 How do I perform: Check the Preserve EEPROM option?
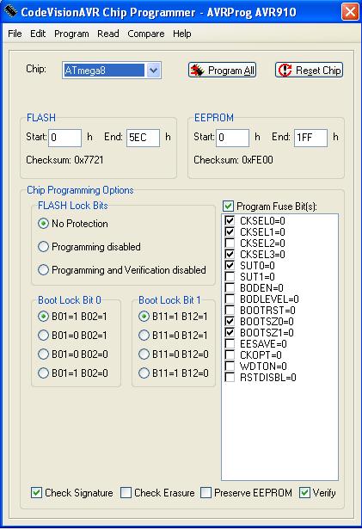206,493
